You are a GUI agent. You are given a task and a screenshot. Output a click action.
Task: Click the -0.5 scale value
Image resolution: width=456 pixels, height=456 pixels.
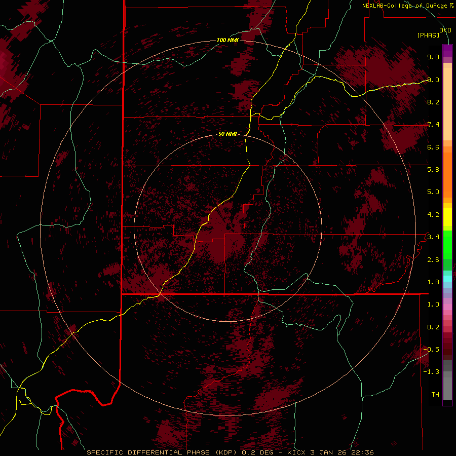coord(431,350)
